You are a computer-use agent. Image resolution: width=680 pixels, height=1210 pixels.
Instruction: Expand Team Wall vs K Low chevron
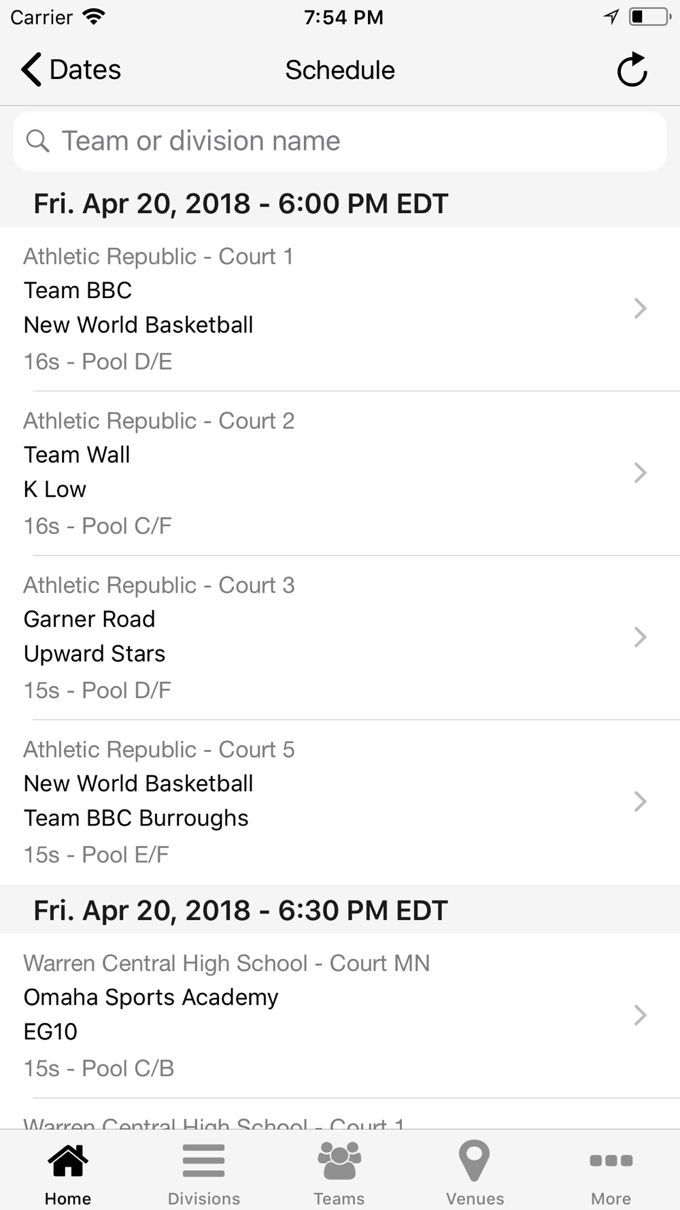640,472
